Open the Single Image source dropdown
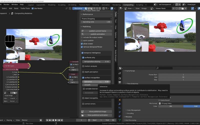Viewport: 200px width, 125px height. pyautogui.click(x=11, y=95)
